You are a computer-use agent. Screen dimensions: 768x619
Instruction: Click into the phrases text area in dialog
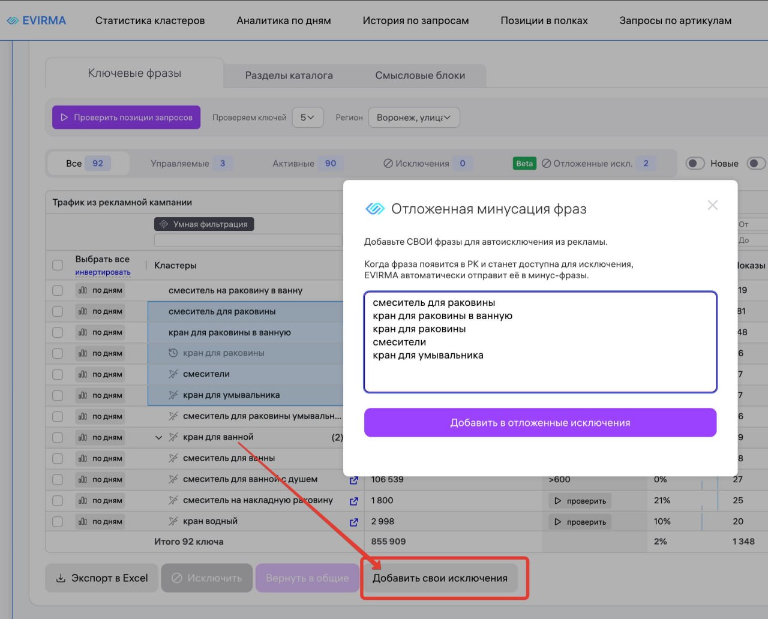(540, 342)
